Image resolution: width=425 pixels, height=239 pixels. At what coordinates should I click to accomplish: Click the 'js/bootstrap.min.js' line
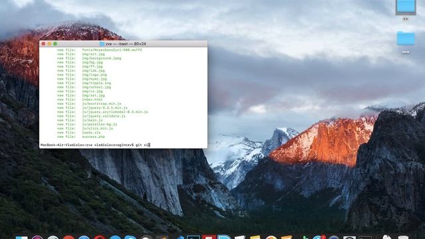point(89,104)
